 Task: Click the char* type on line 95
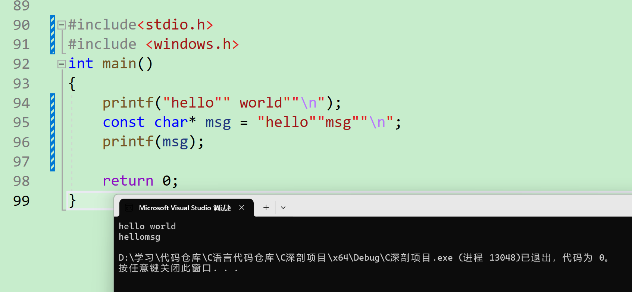(175, 122)
